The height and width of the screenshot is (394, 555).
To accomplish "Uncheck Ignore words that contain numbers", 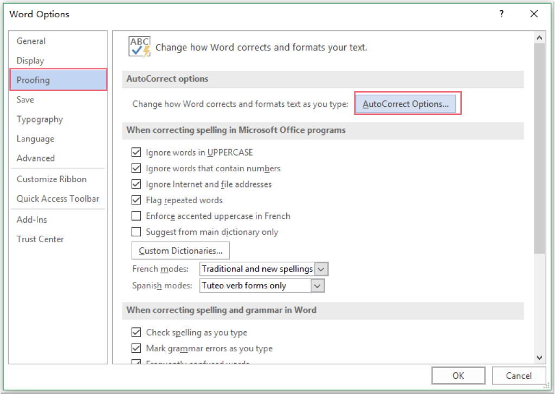I will (x=136, y=168).
